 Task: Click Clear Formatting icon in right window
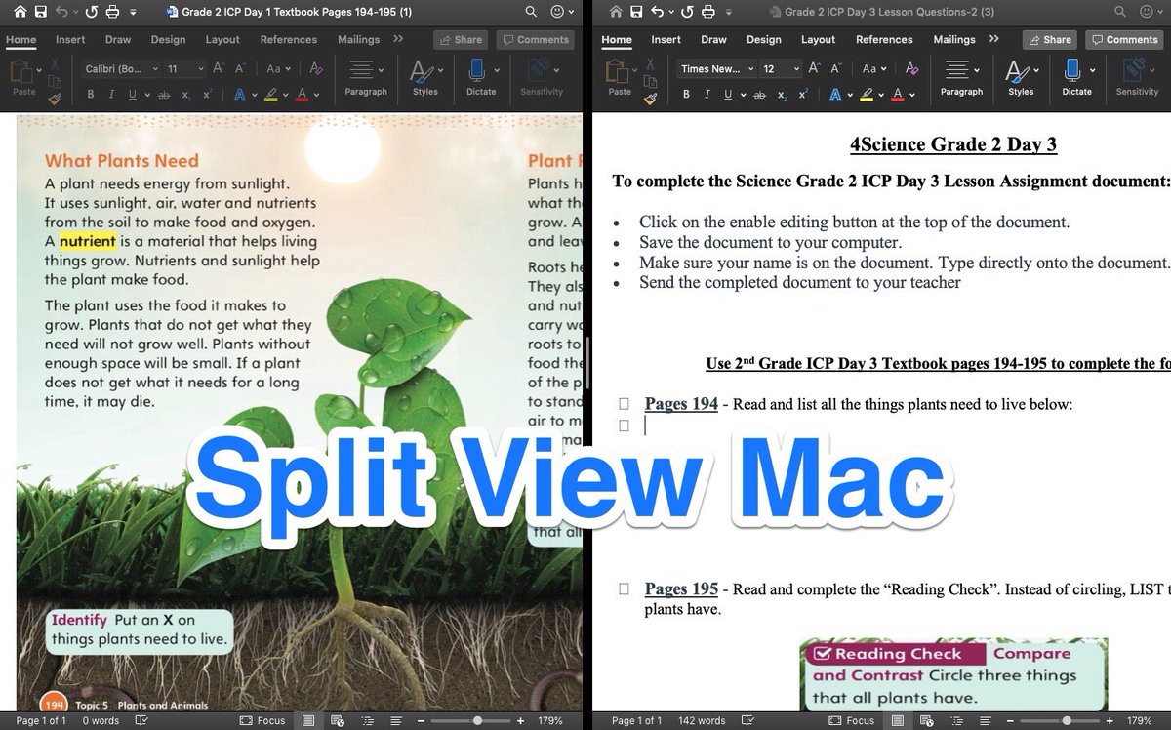(x=911, y=69)
